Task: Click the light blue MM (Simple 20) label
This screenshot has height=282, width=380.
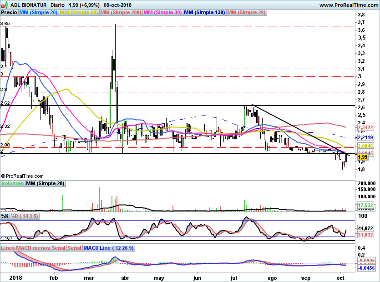Action: tap(38, 12)
